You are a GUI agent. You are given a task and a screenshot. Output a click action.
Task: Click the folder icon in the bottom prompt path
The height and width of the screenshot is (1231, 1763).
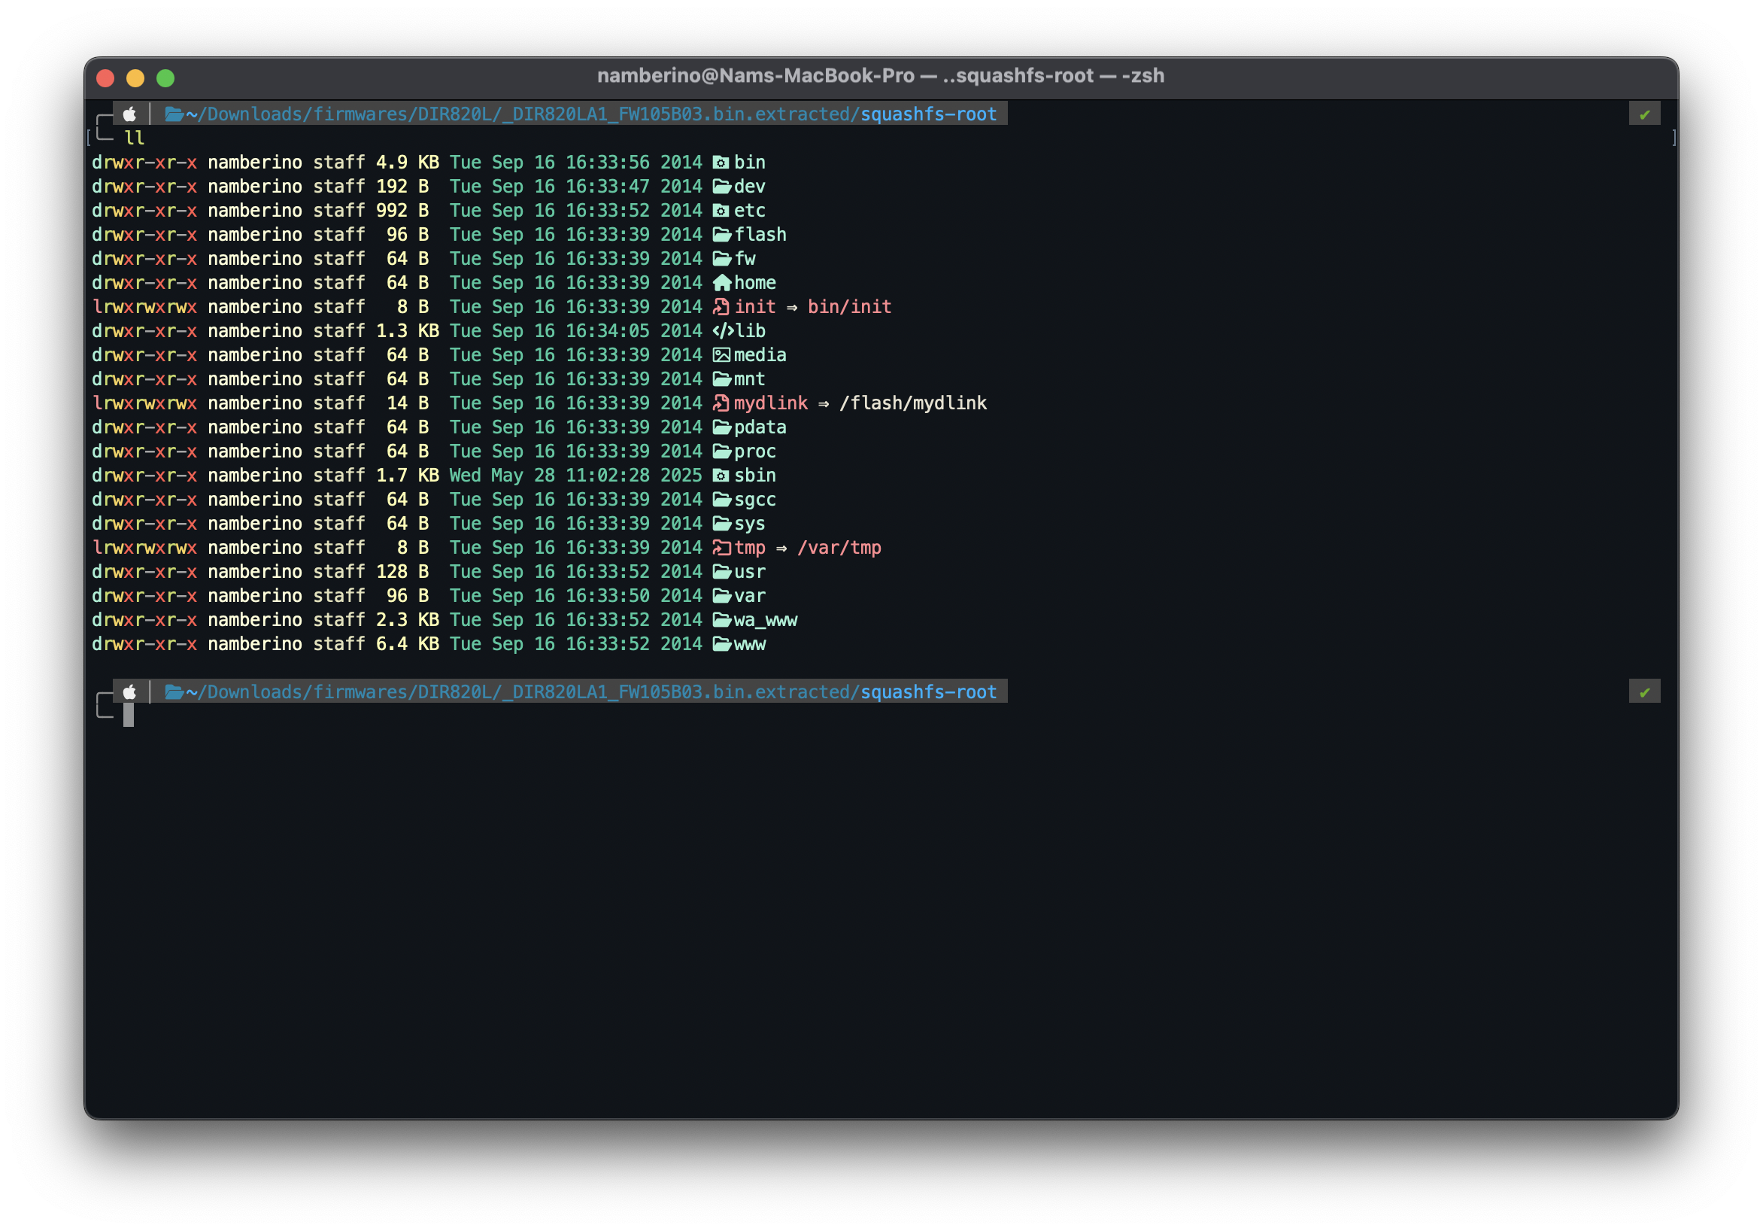tap(174, 692)
